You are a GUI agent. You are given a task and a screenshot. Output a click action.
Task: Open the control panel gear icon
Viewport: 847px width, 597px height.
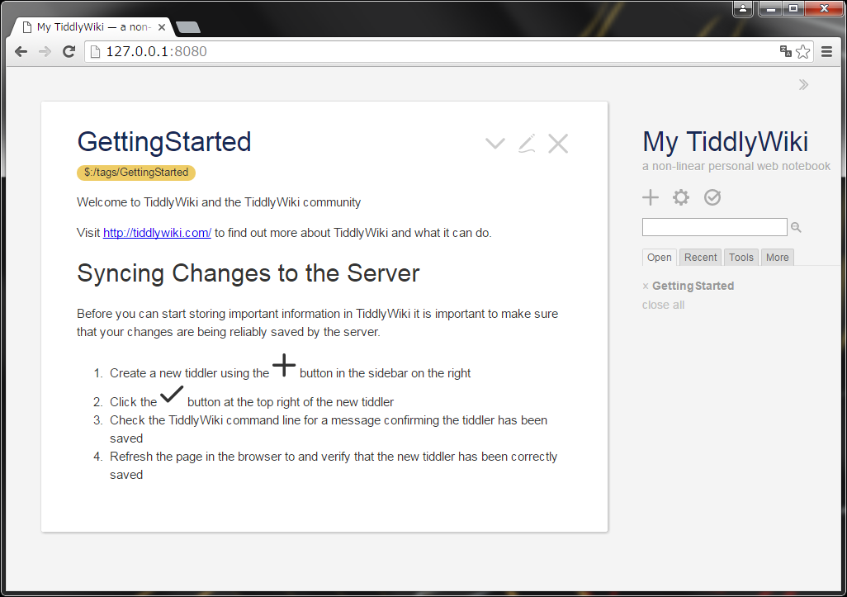coord(681,197)
